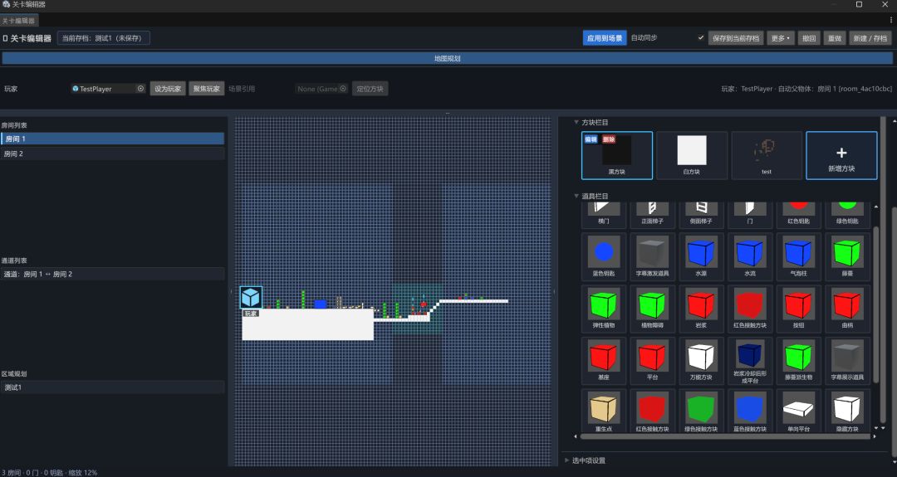Select 测试1 under 区域规划

(x=112, y=387)
